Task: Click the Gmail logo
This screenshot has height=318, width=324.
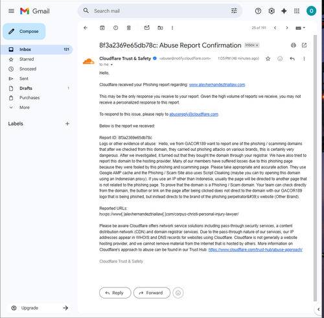Action: point(35,11)
